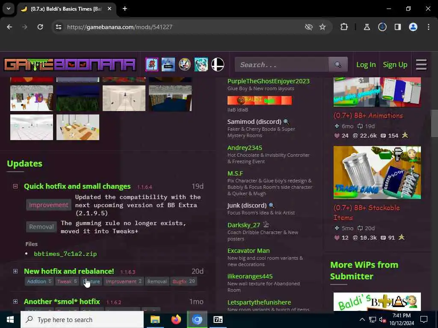This screenshot has width=438, height=328.
Task: Open the browser side panel
Action: 397,27
